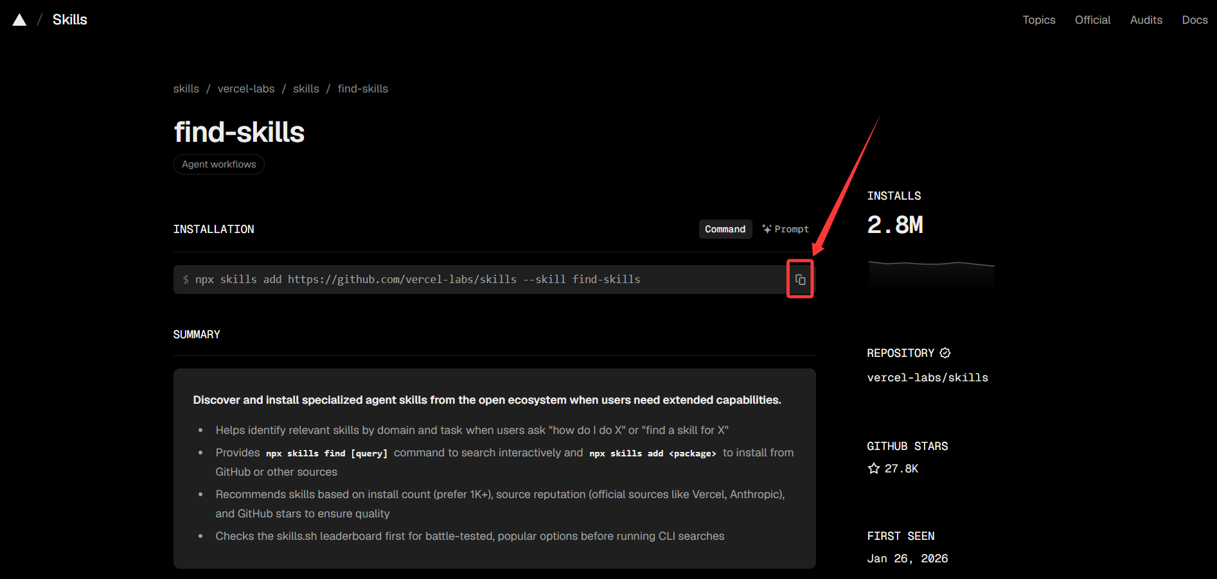Click the 'Recommends skills based on install count' bullet
The height and width of the screenshot is (579, 1217).
tap(501, 504)
